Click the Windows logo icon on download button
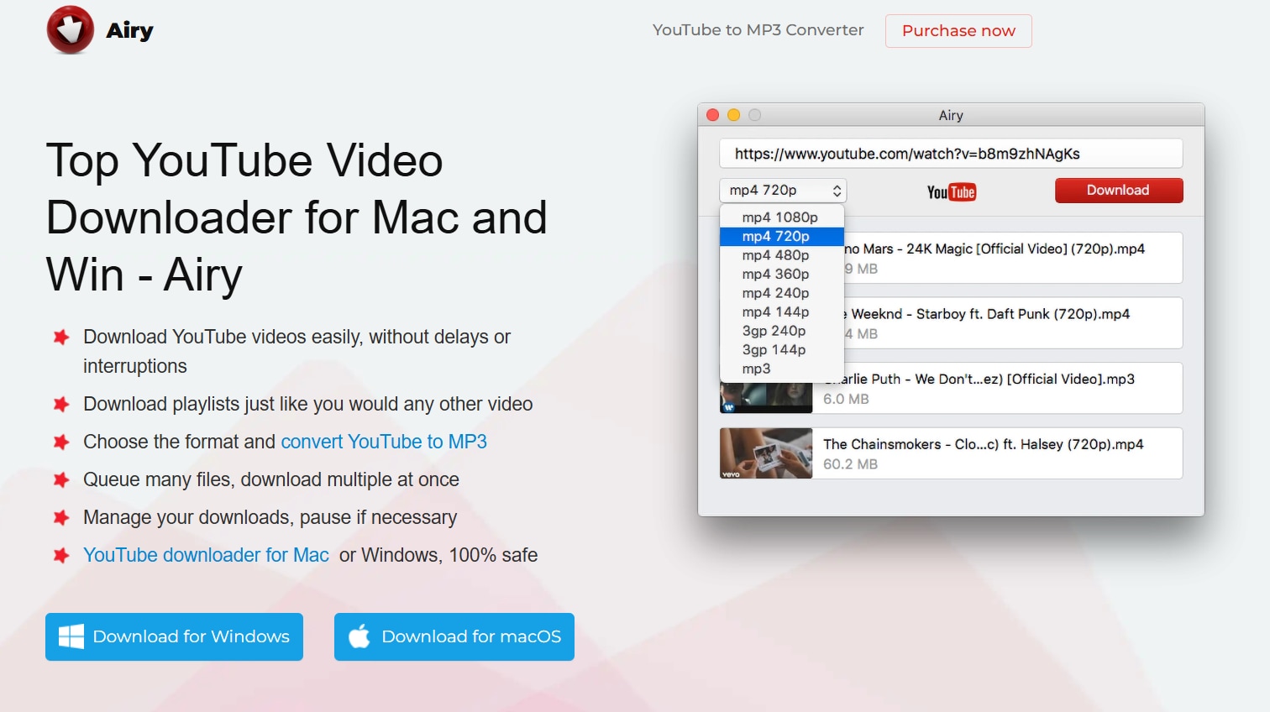The image size is (1270, 712). tap(71, 636)
